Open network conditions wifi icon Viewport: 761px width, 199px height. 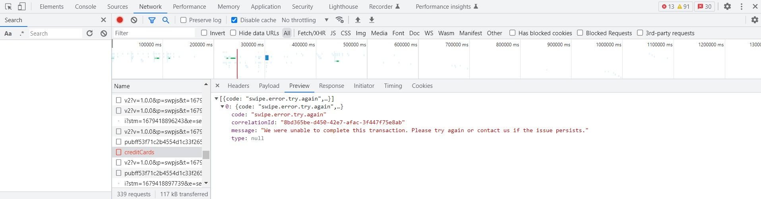339,20
